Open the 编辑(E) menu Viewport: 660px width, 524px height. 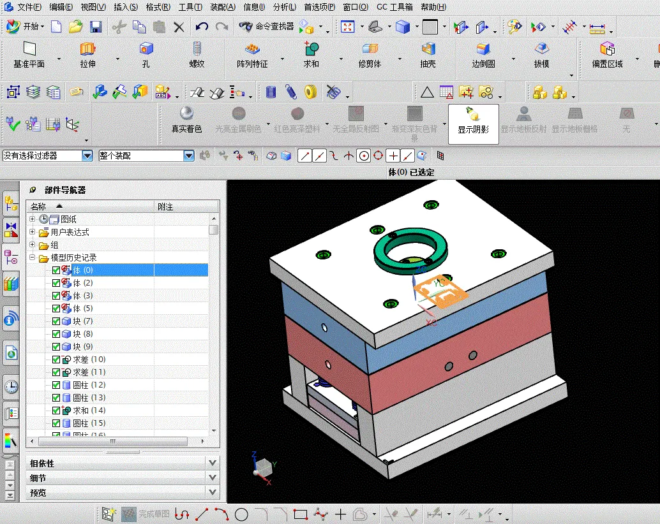pos(61,7)
